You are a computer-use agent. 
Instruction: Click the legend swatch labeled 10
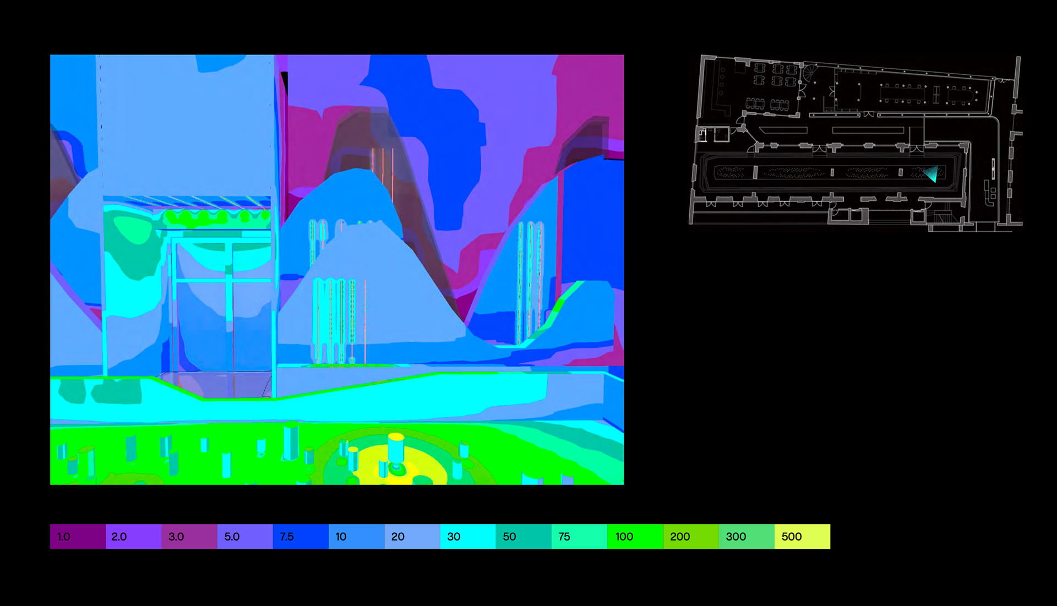pyautogui.click(x=356, y=536)
